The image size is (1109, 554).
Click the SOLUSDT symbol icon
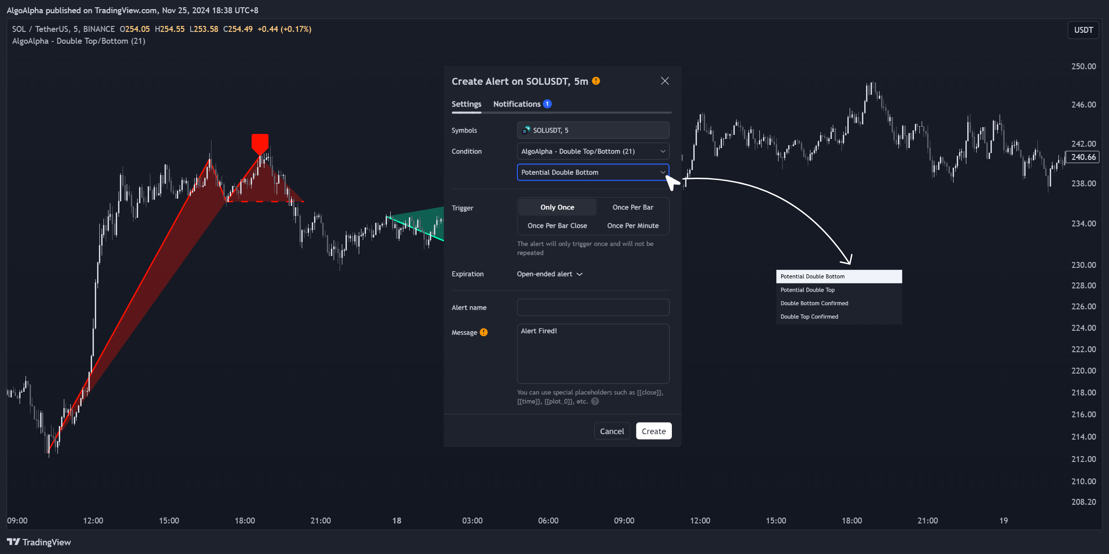526,130
